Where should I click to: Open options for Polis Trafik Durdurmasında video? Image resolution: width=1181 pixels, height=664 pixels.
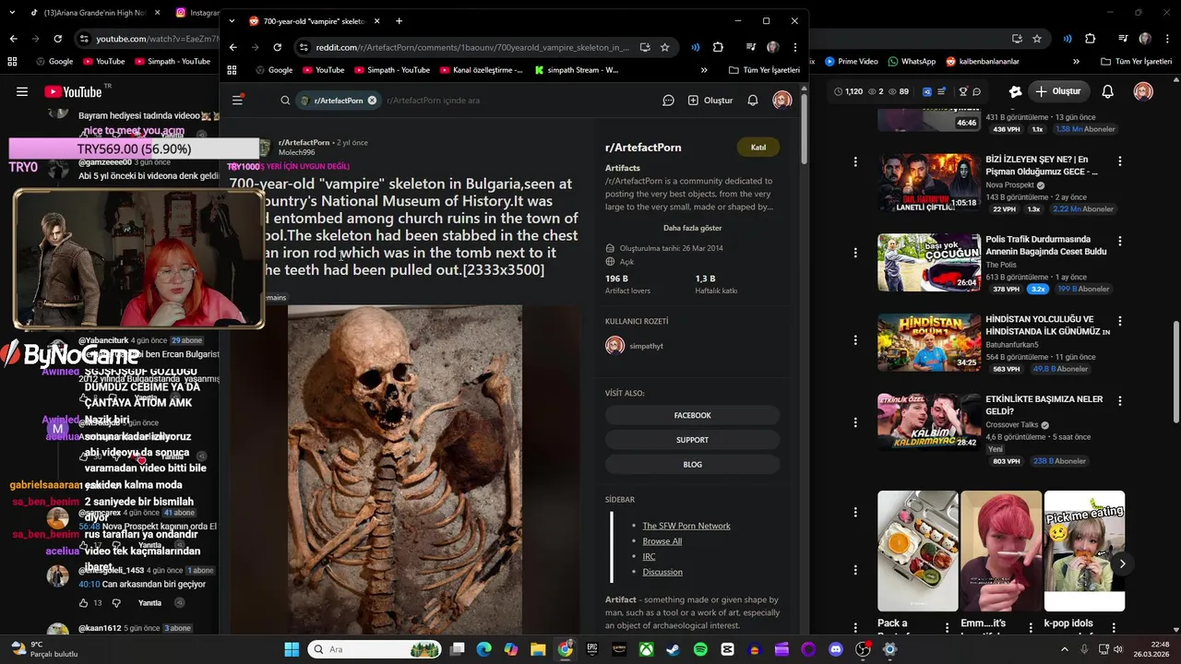[x=1120, y=241]
